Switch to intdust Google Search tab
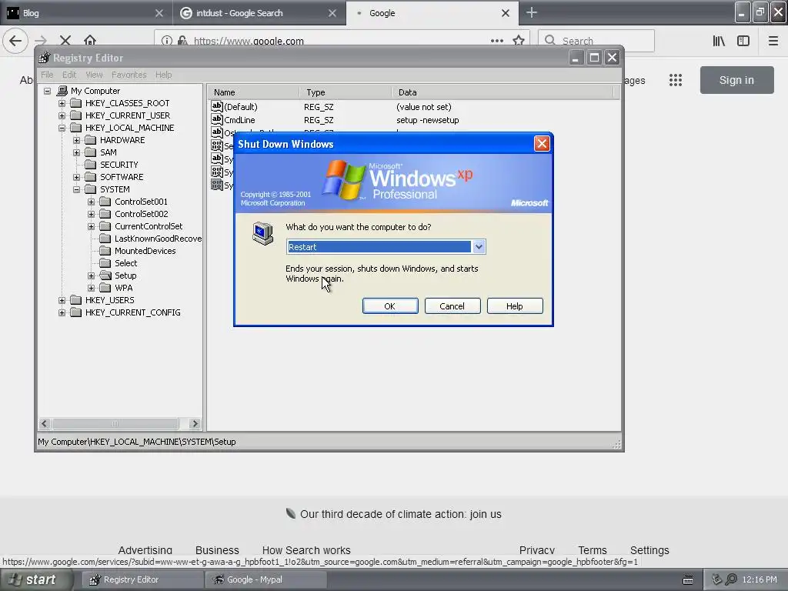The width and height of the screenshot is (788, 591). point(259,13)
